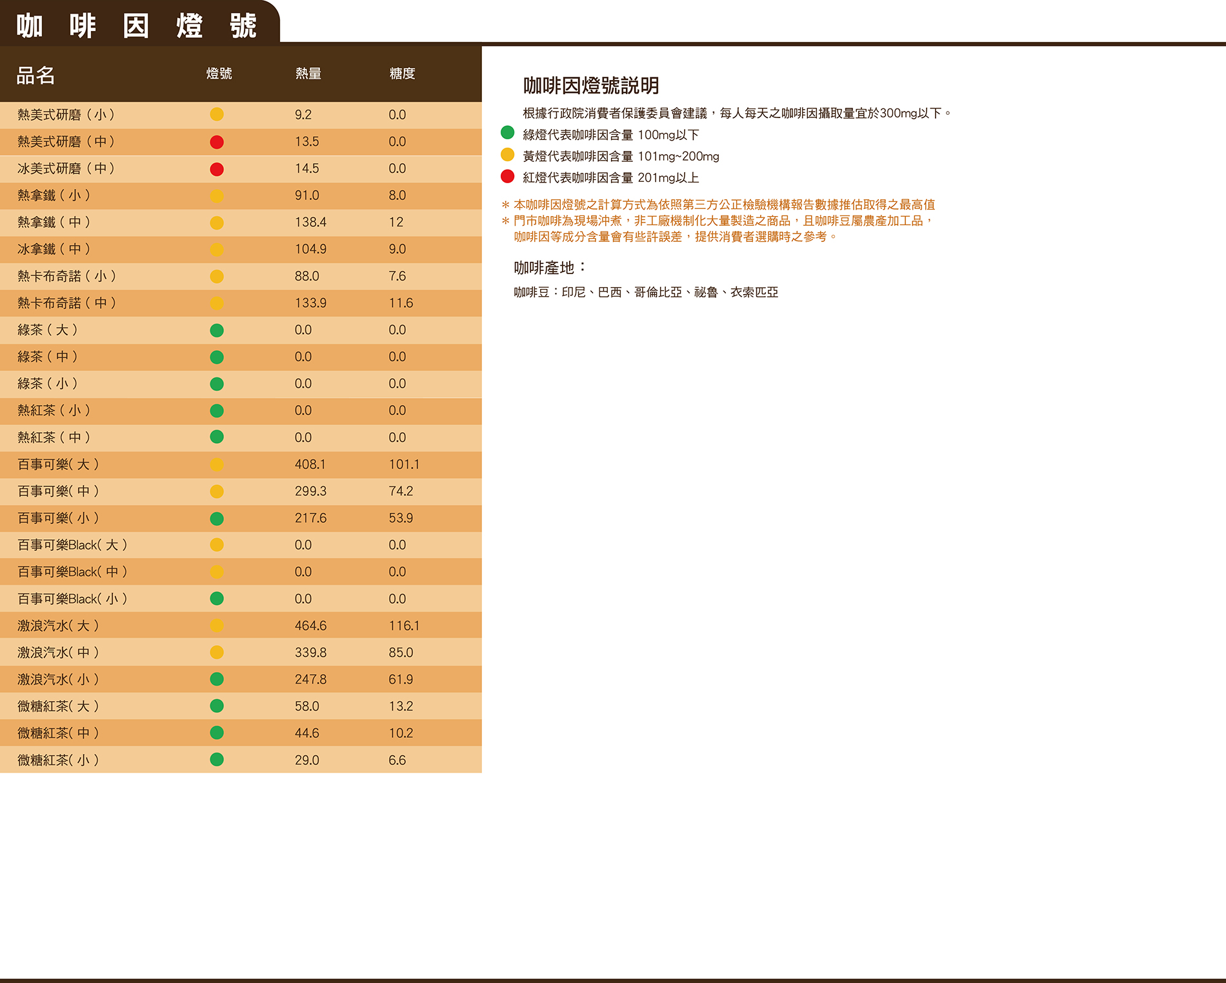Click the green dot for 激浪汽水（小）
The height and width of the screenshot is (983, 1226).
tap(217, 679)
